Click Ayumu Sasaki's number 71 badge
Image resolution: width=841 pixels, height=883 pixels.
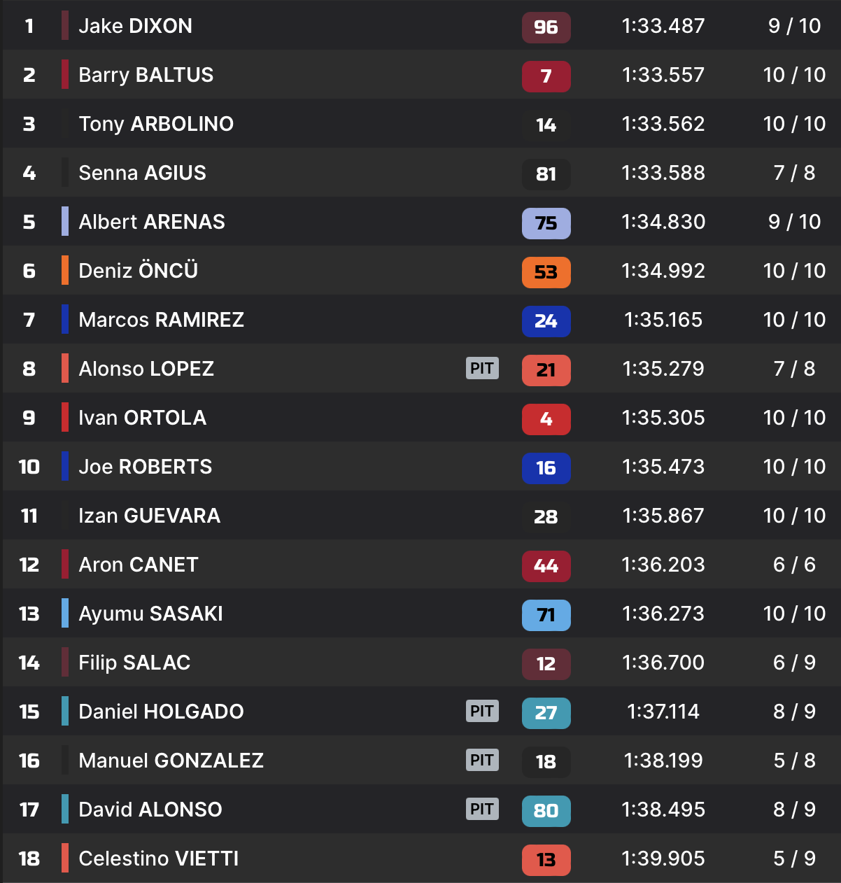coord(546,615)
